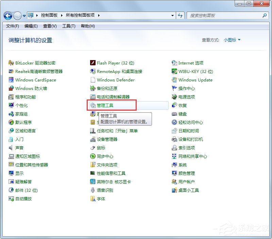This screenshot has height=239, width=272.
Task: Open the recent pages dropdown near navigation arrows
Action: 24,16
